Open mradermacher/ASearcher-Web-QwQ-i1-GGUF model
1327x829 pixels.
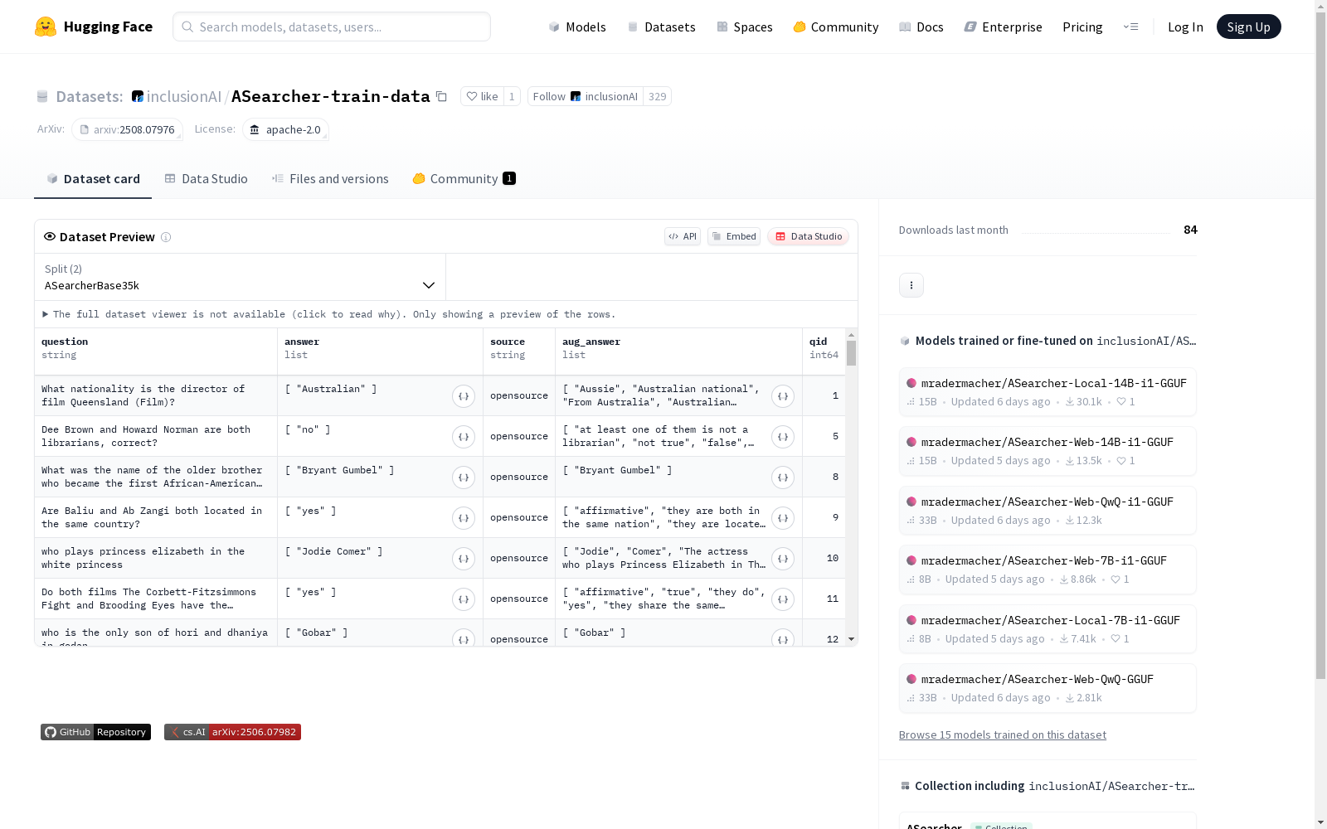[1048, 511]
